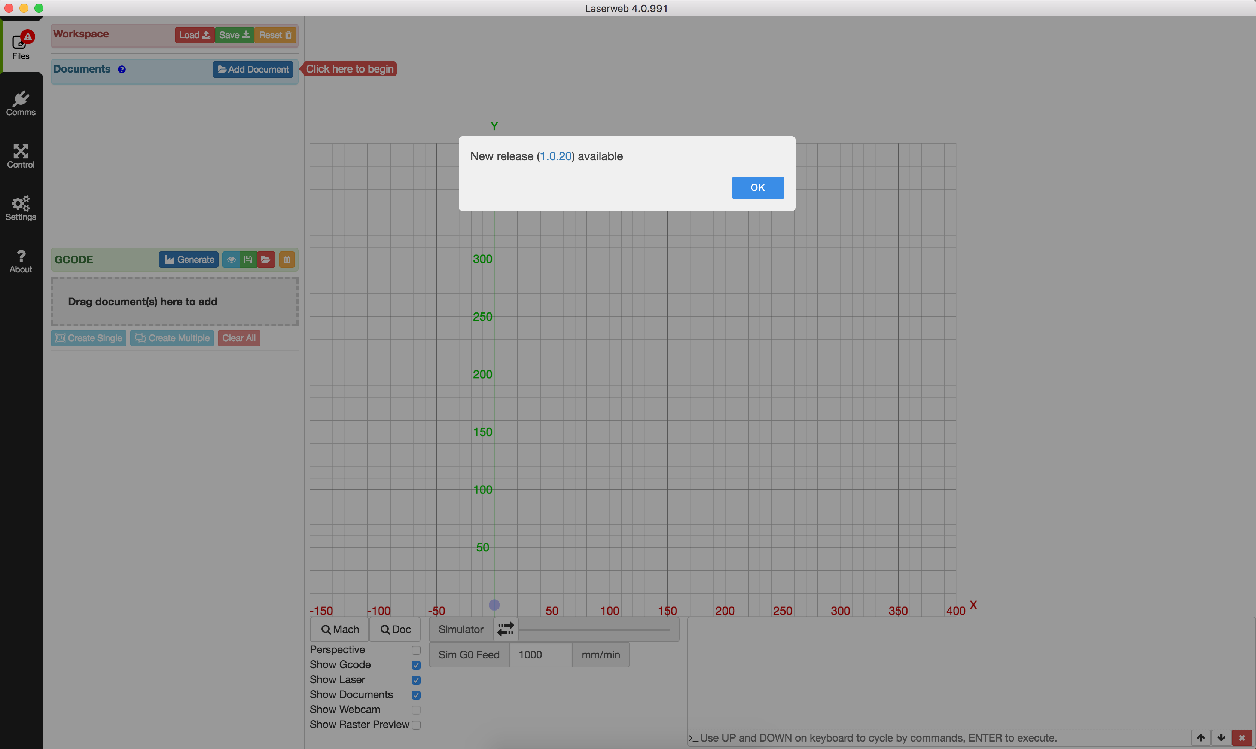The height and width of the screenshot is (749, 1256).
Task: Click the load GCODE folder icon
Action: (266, 259)
